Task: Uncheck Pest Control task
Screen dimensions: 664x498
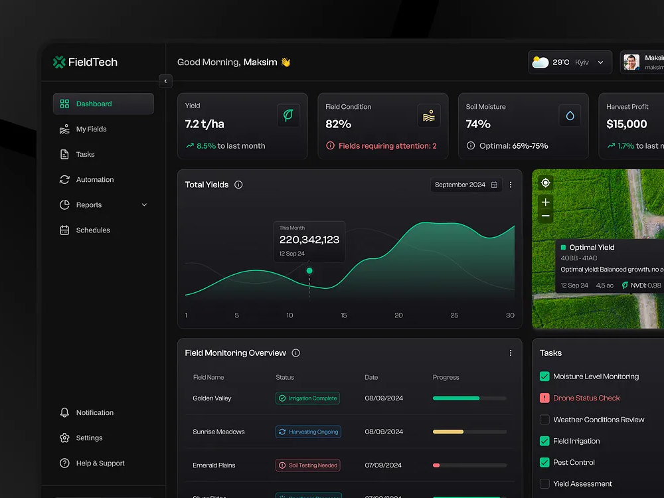Action: (x=544, y=462)
